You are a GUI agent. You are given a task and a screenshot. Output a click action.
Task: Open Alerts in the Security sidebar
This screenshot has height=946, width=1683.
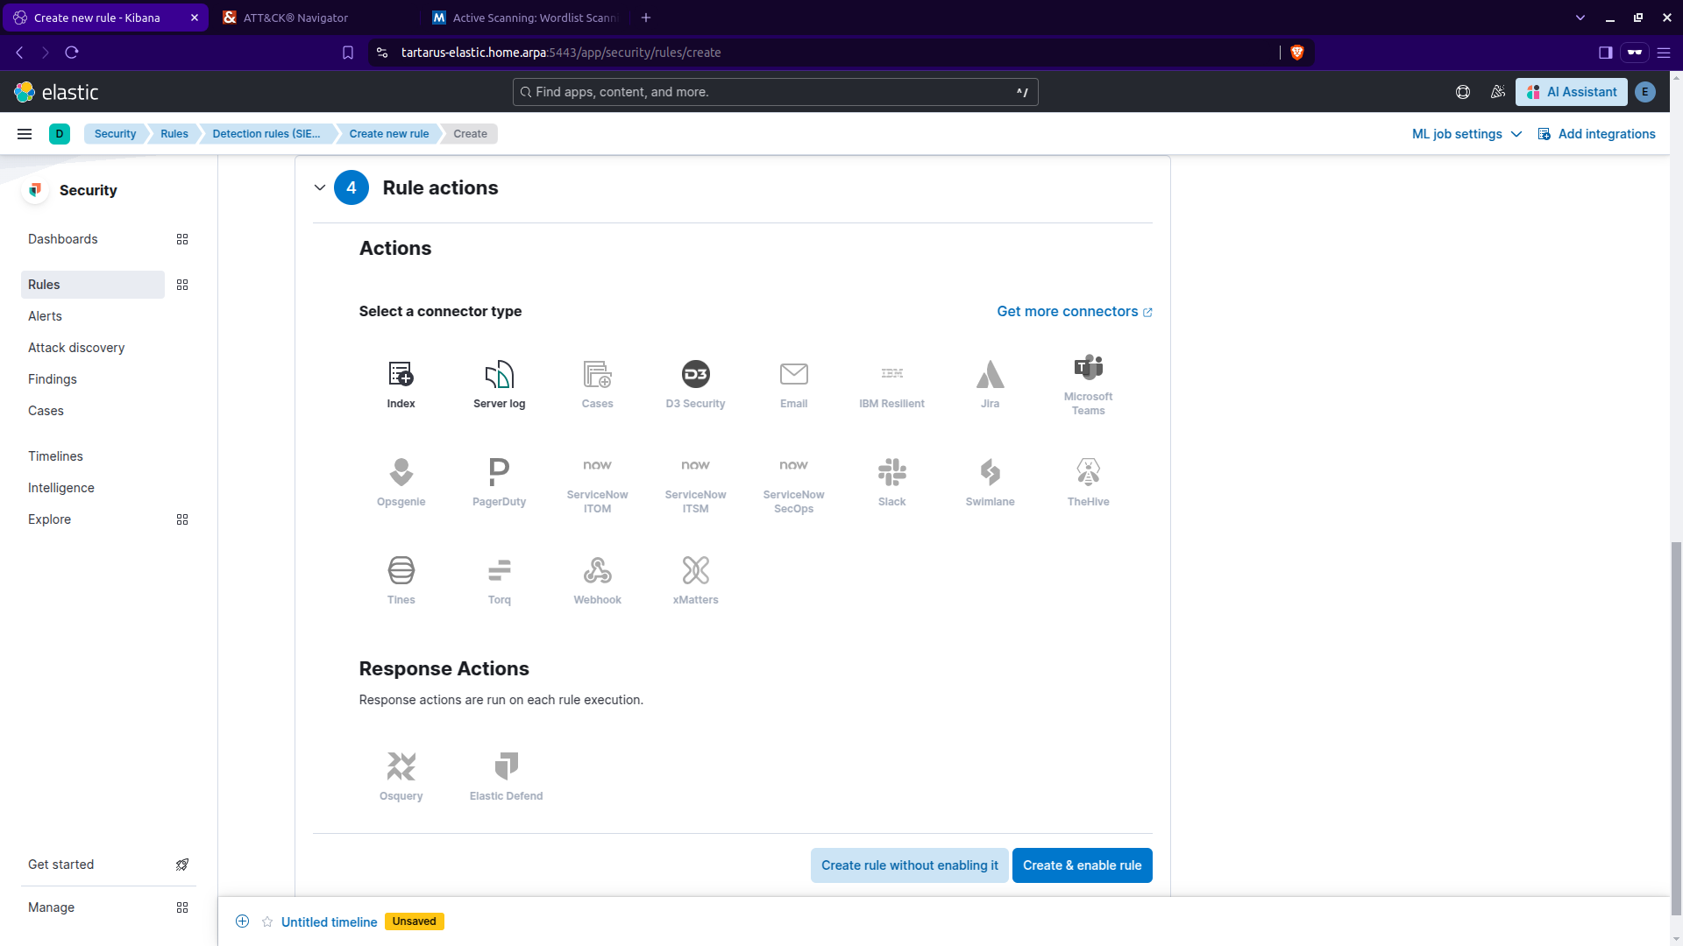click(x=45, y=316)
